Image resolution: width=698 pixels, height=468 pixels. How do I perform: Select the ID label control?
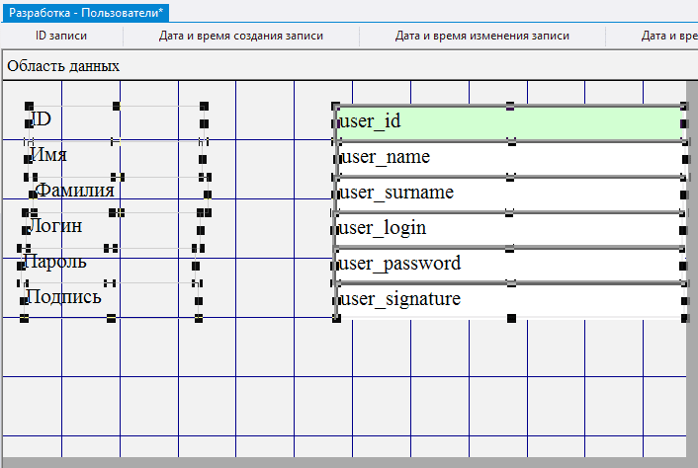pyautogui.click(x=42, y=119)
